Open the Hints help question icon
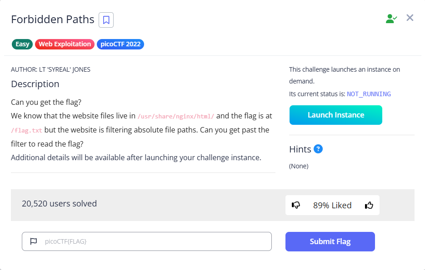Viewport: 425px width, 270px height. coord(318,149)
